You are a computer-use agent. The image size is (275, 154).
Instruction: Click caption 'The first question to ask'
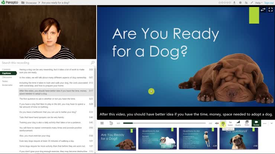56,99
